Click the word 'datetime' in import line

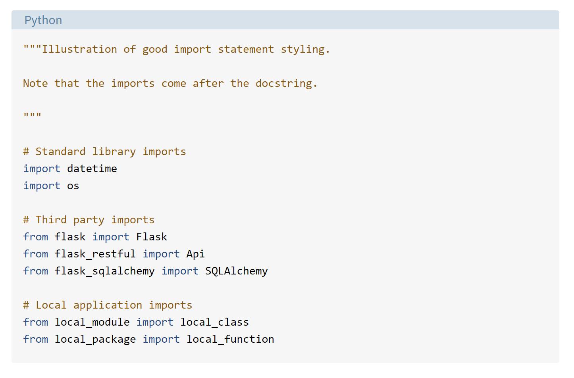92,169
